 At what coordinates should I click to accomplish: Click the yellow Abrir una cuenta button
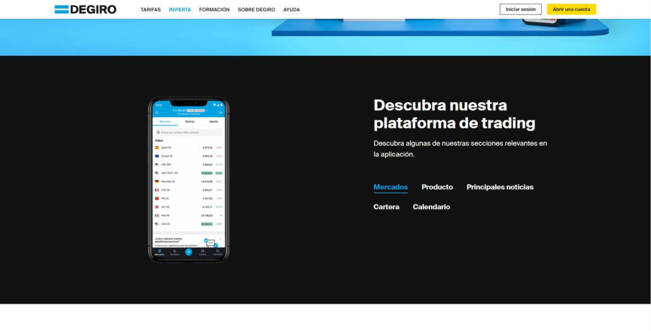tap(572, 9)
